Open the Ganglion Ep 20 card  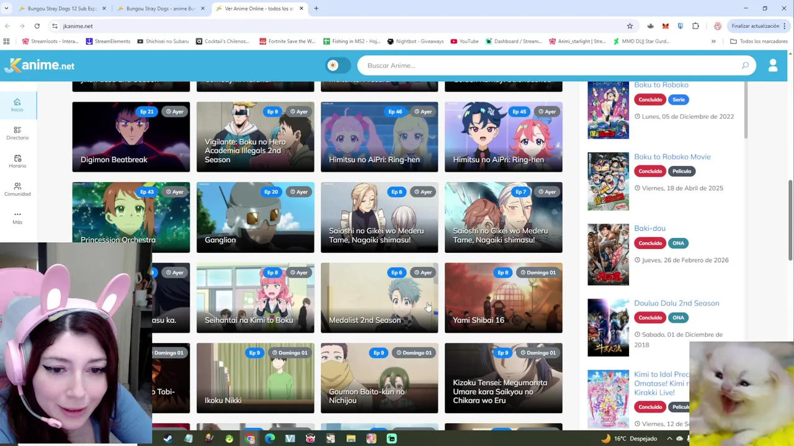pyautogui.click(x=255, y=217)
